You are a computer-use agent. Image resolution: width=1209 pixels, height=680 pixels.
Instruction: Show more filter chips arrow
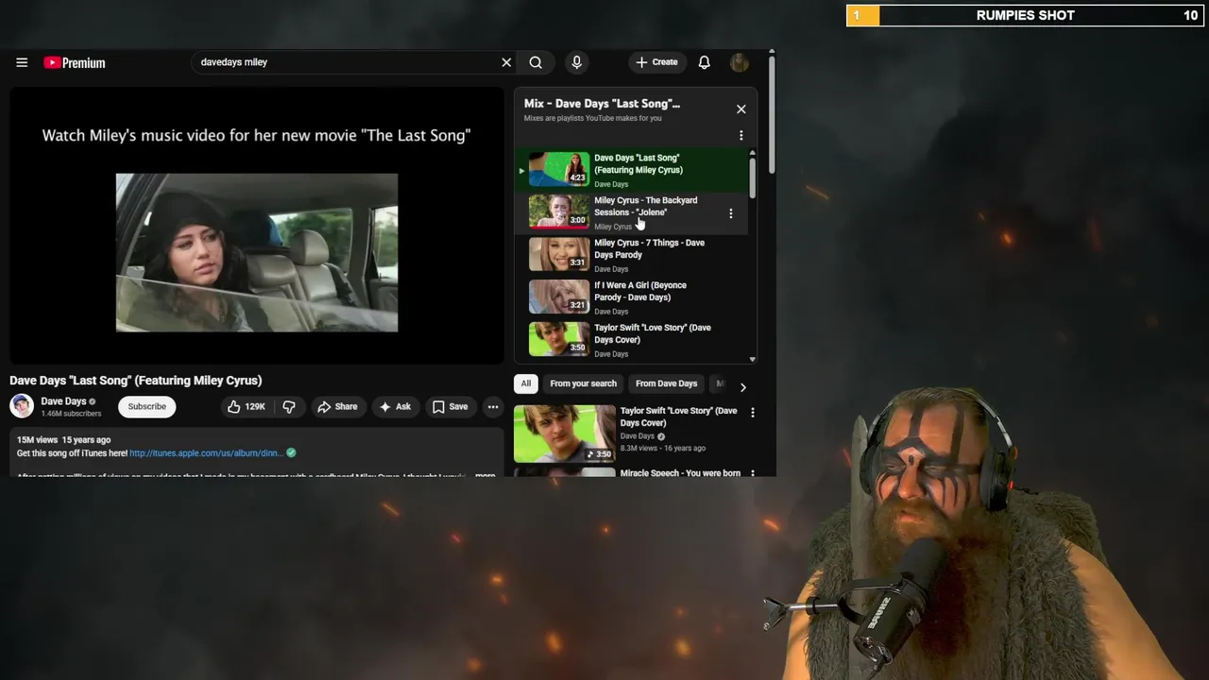[x=742, y=387]
